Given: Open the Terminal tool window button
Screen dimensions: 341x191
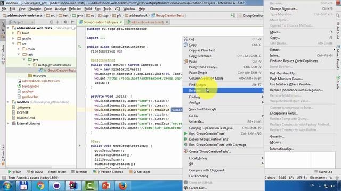Looking at the screenshot, I should 79,172.
